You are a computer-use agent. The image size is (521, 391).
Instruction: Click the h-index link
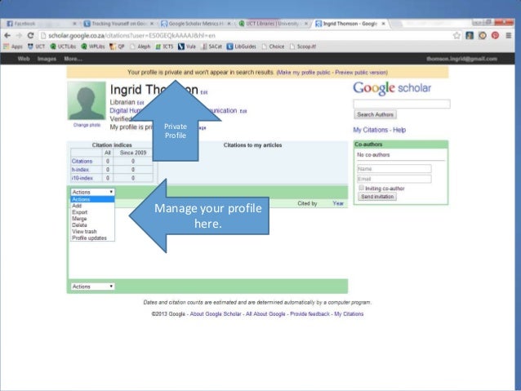(80, 170)
